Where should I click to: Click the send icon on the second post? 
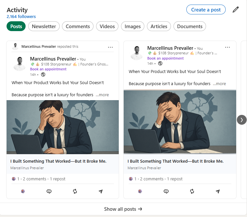click(x=217, y=191)
